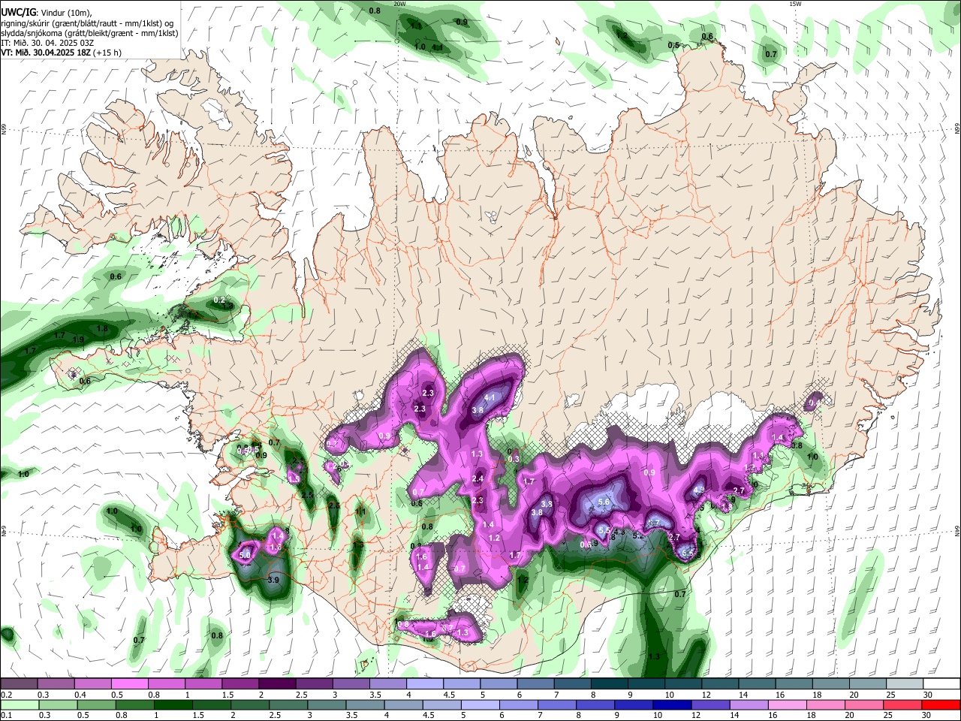Click the '2.4' precipitation value on map
Image resolution: width=961 pixels, height=721 pixels.
[x=477, y=479]
